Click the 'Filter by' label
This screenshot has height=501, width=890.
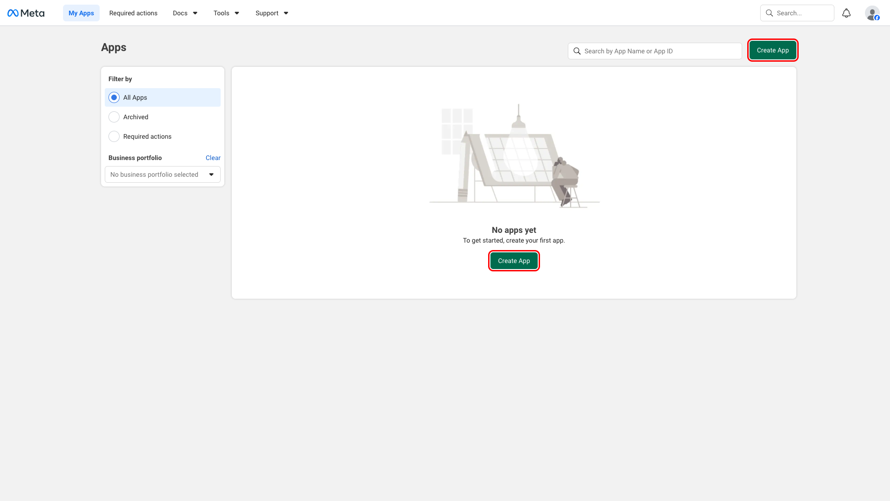pos(120,79)
